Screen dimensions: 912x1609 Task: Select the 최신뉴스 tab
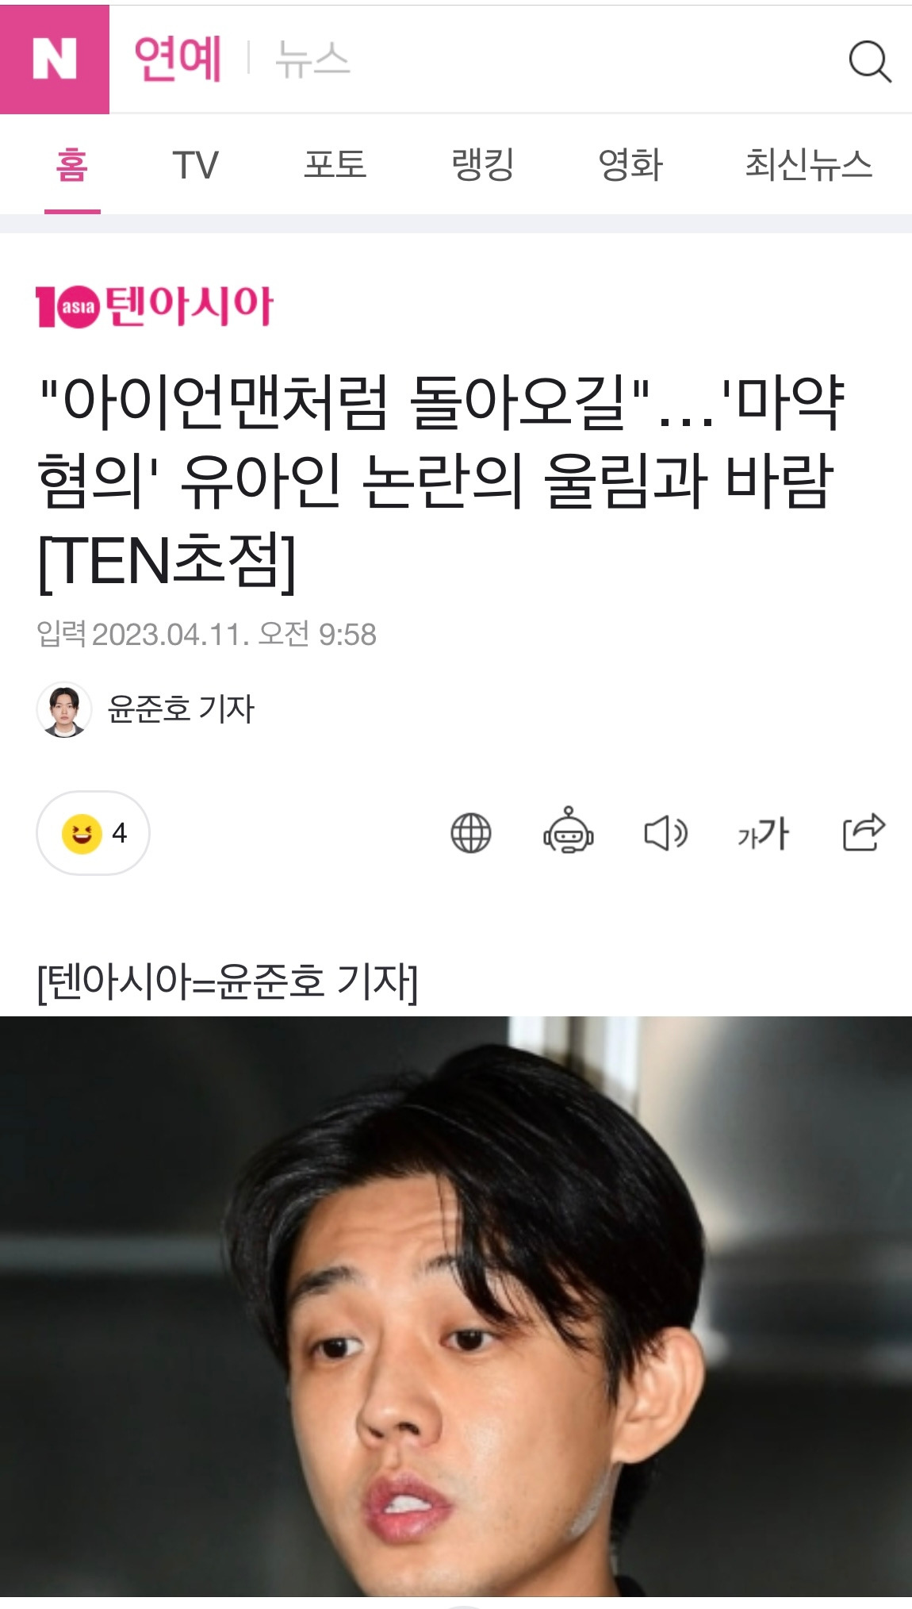pos(808,165)
